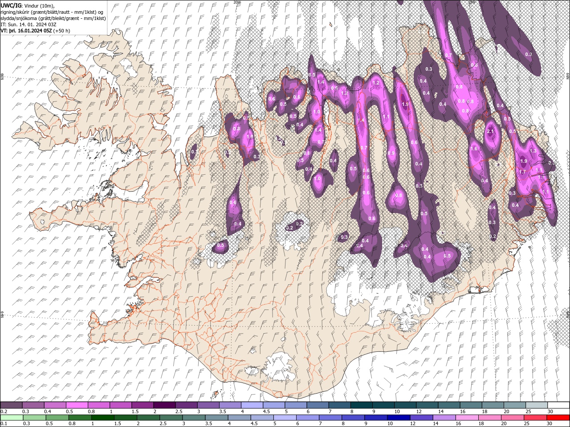Select the lower legend swatch labeled 0.3
The height and width of the screenshot is (427, 570).
point(35,418)
